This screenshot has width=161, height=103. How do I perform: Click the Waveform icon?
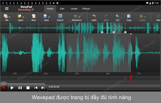[76, 16]
